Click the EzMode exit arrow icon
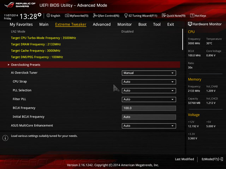Viewport: 226px width, 169px height. (x=221, y=159)
